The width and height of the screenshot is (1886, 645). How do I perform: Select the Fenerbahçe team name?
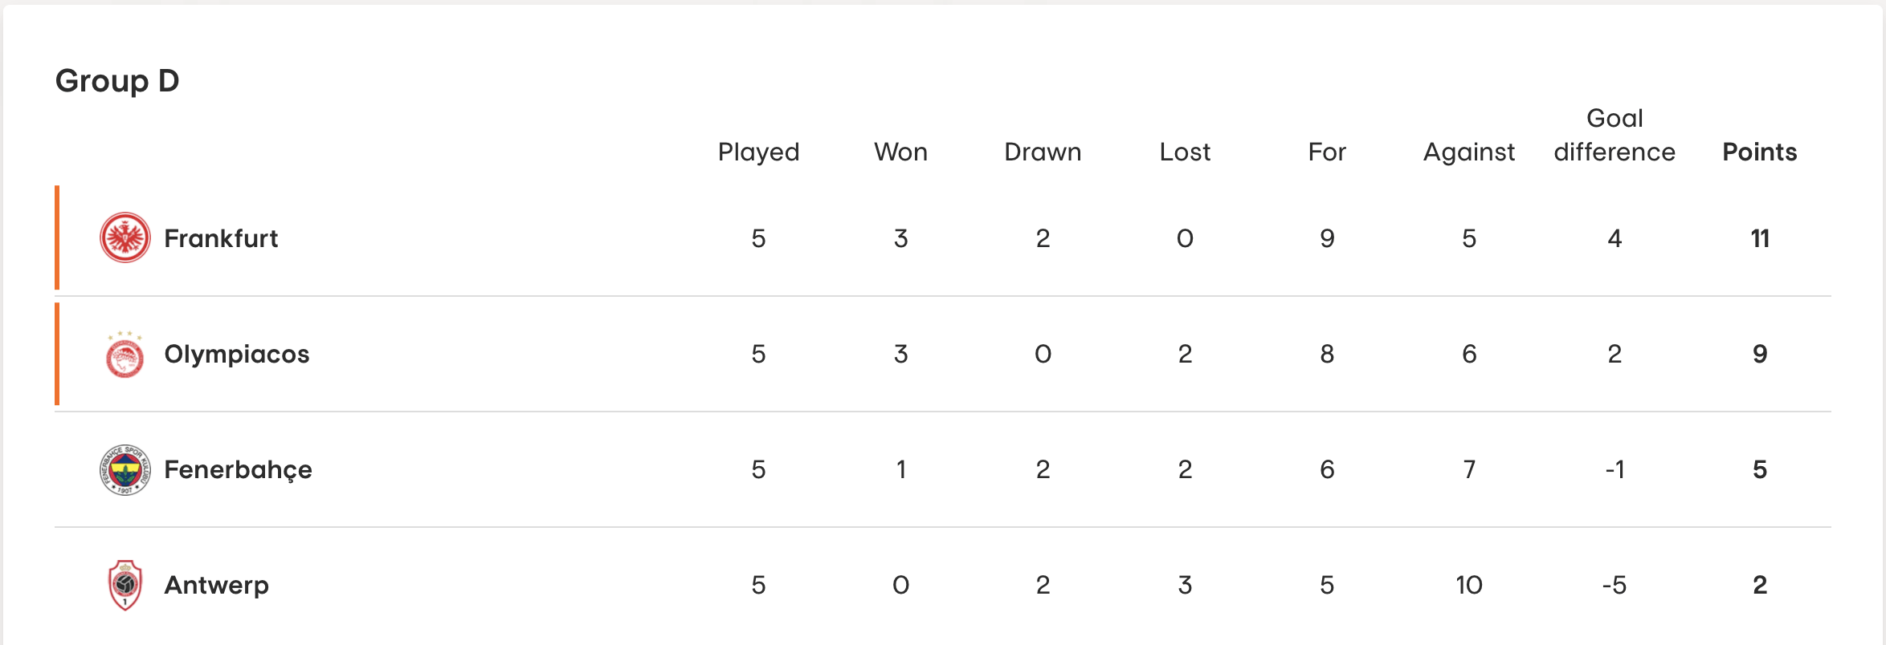238,469
